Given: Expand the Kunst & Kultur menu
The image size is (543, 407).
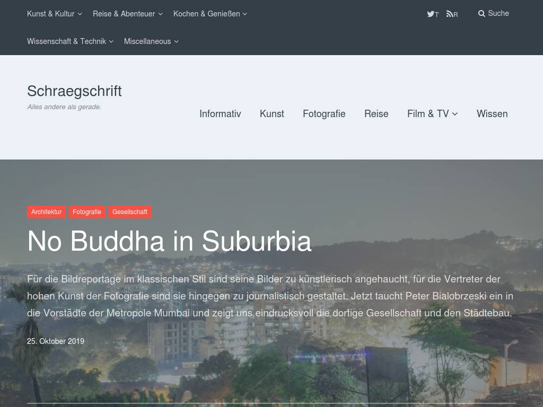Looking at the screenshot, I should 55,14.
